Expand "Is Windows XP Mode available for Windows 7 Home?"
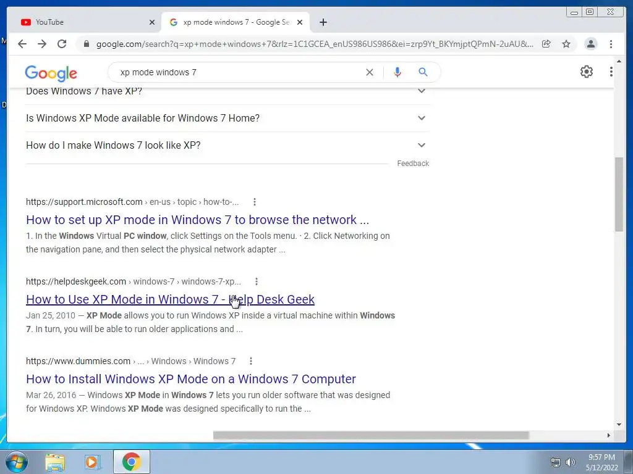This screenshot has height=474, width=633. 226,118
